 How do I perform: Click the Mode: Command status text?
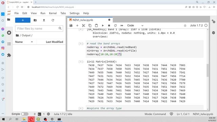click(x=155, y=114)
